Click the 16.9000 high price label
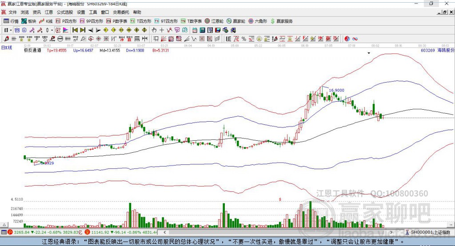The width and height of the screenshot is (455, 246). pos(337,90)
